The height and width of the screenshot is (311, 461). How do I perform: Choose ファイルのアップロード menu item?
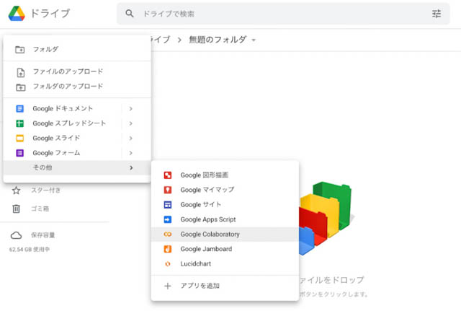(77, 71)
